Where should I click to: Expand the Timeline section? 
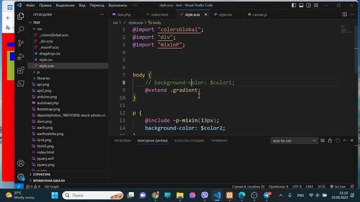[x=49, y=181]
